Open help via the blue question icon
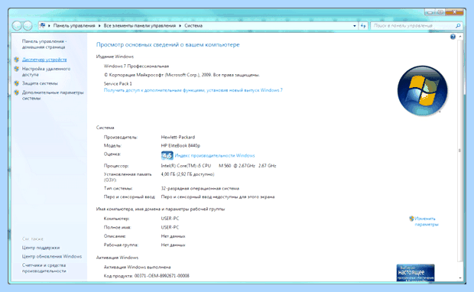474x292 pixels. [453, 37]
